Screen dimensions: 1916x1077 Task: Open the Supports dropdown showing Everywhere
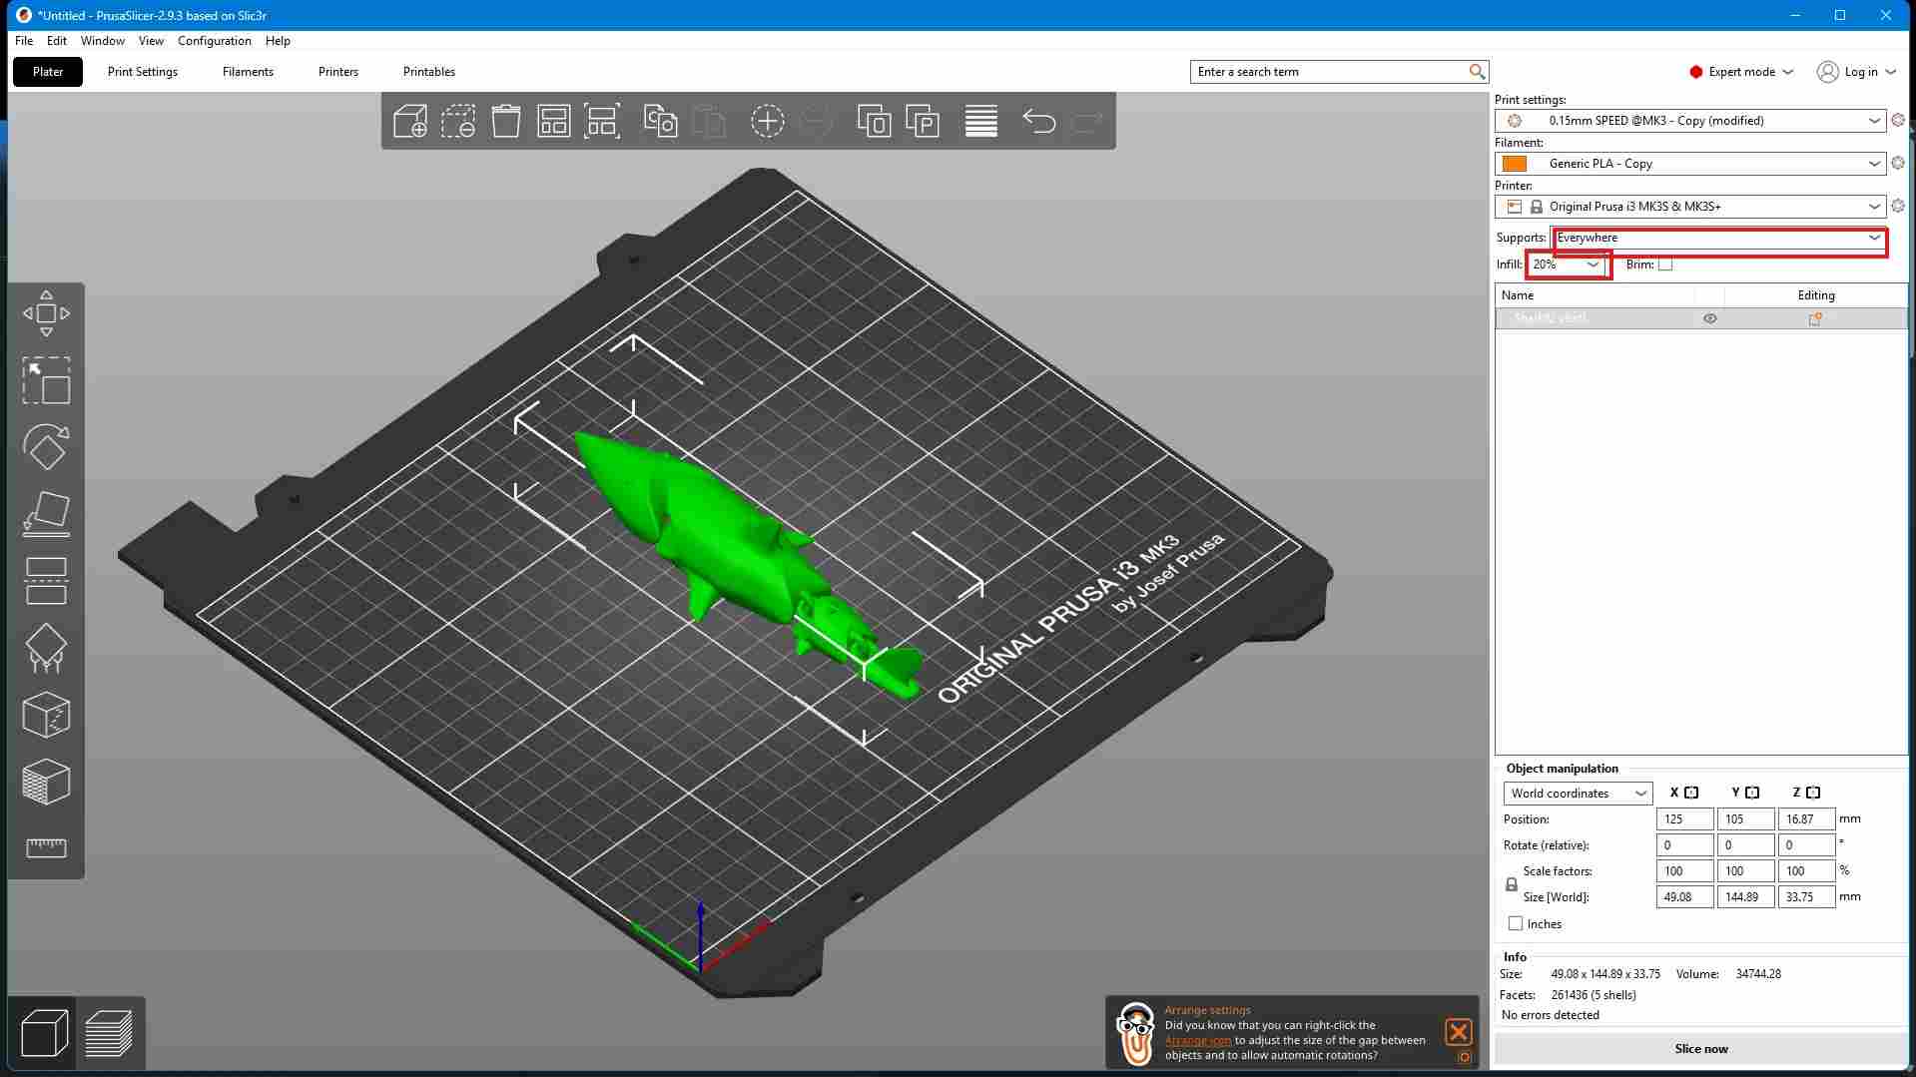1718,238
